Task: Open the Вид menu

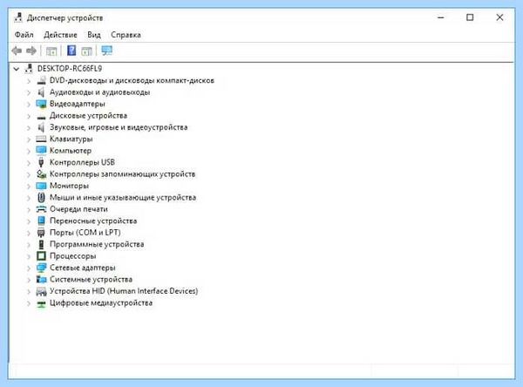Action: click(94, 35)
